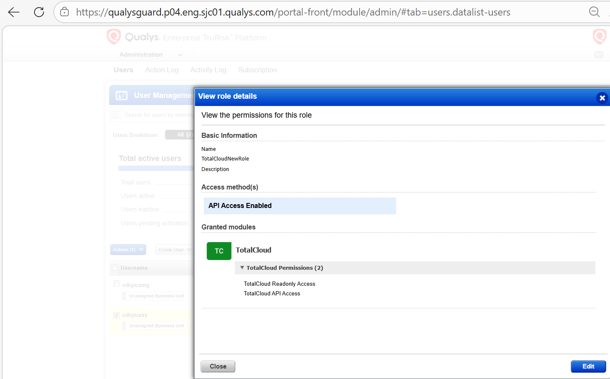610x379 pixels.
Task: Sort by the Username column header
Action: click(134, 268)
